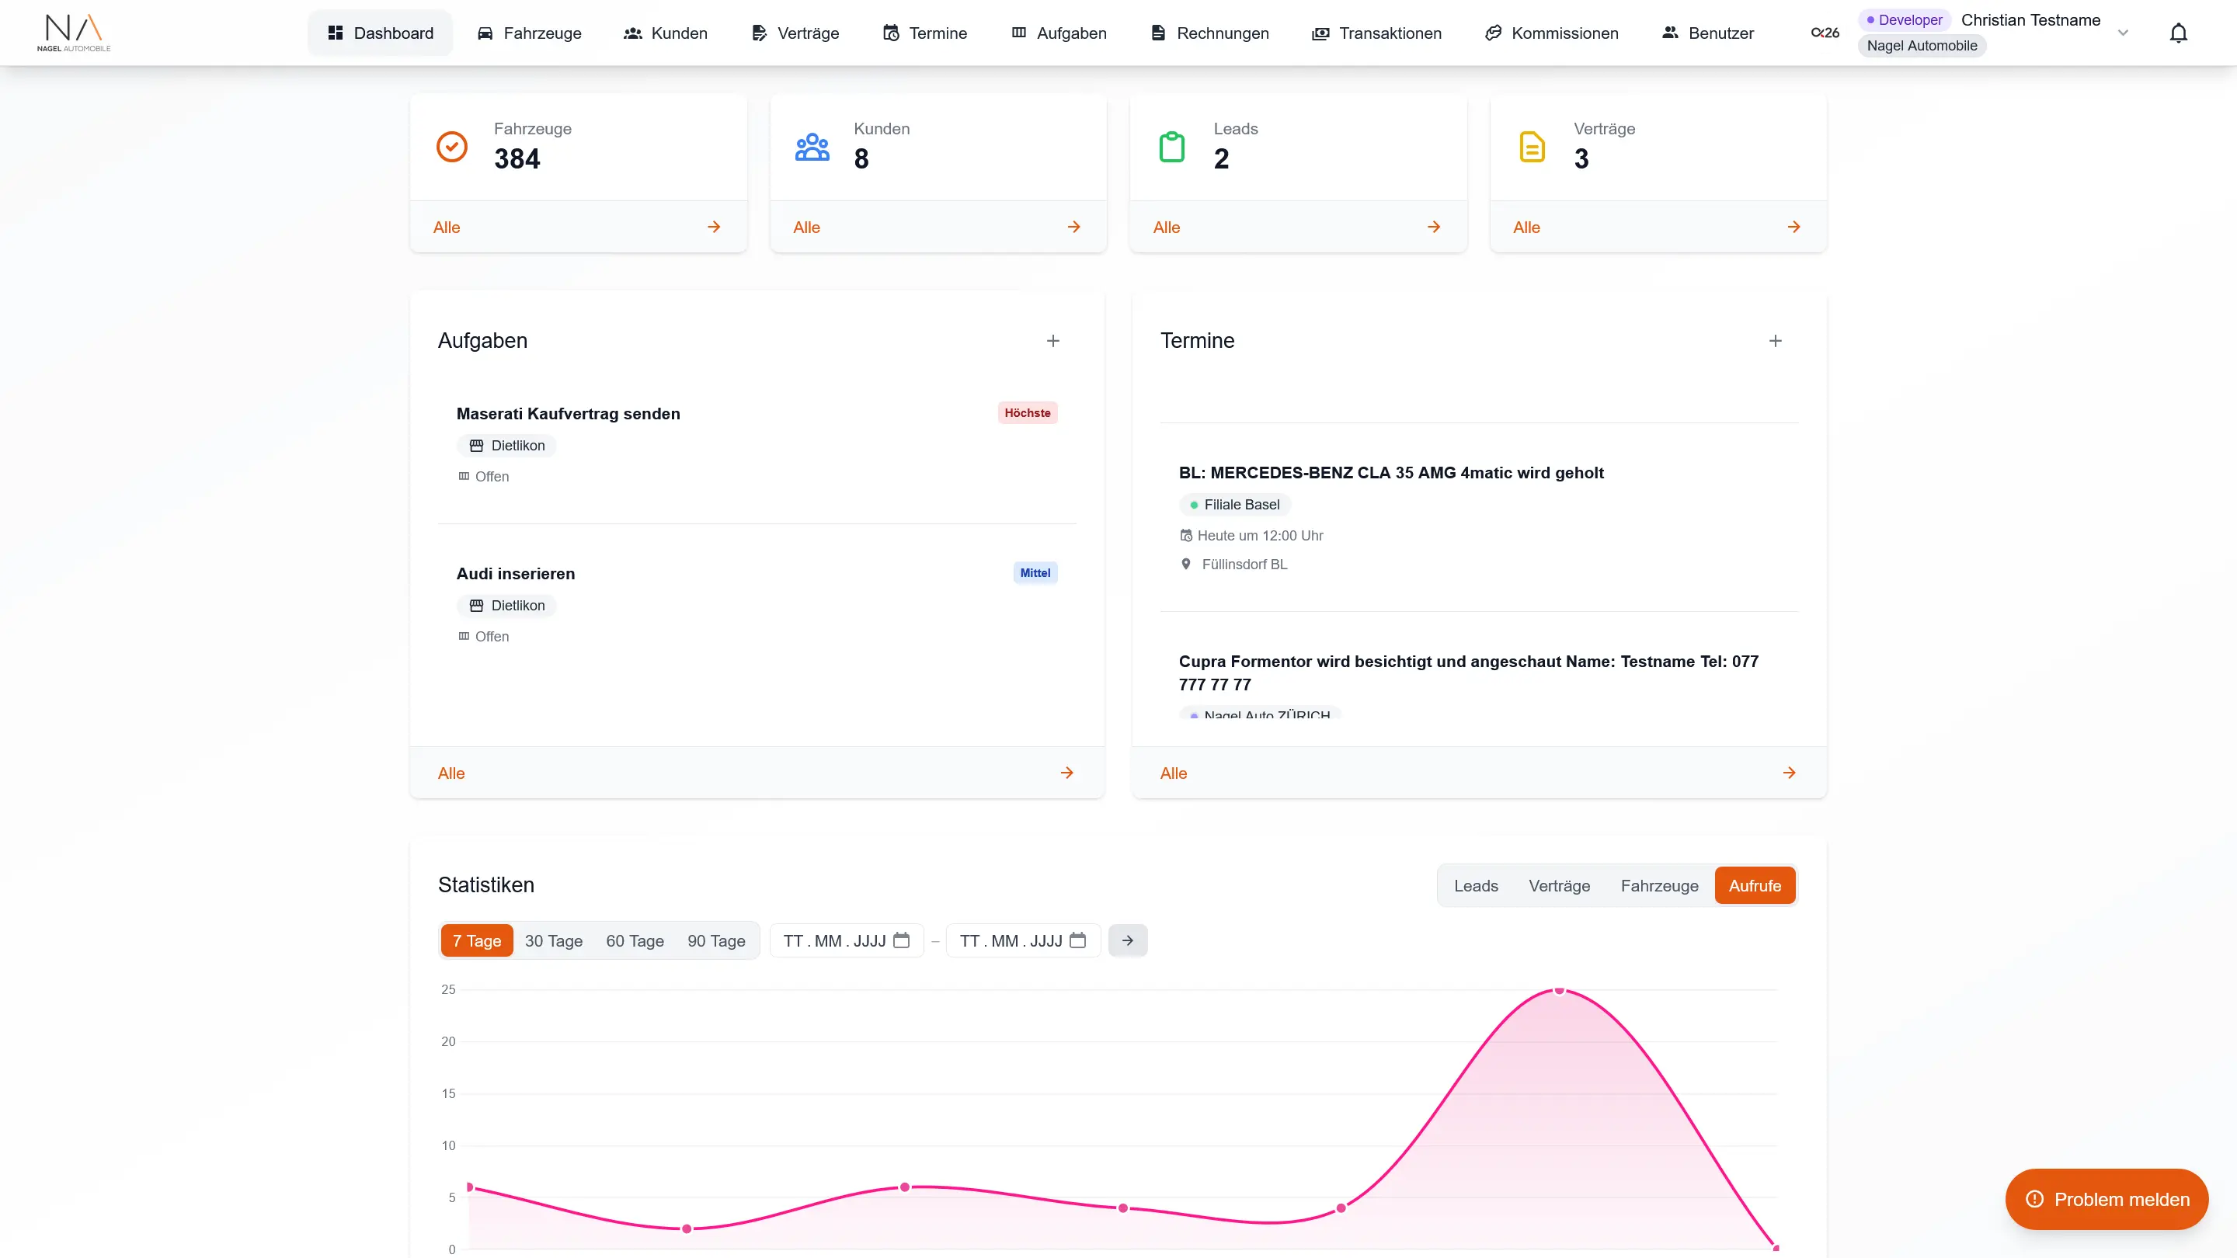Open the Dashboard nav item
Viewport: 2237px width, 1258px height.
381,33
